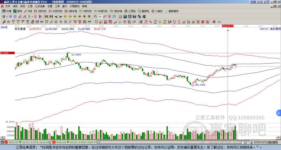Image resolution: width=281 pixels, height=150 pixels.
Task: Click the 客服 customer service button
Action: 253,2
